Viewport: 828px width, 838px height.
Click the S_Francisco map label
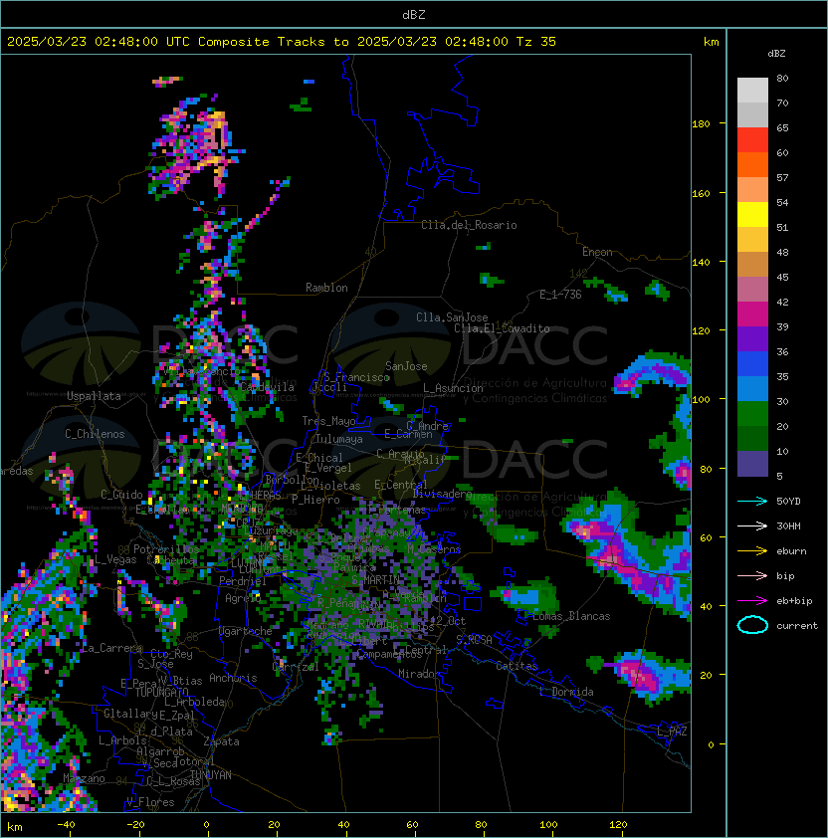pyautogui.click(x=356, y=377)
